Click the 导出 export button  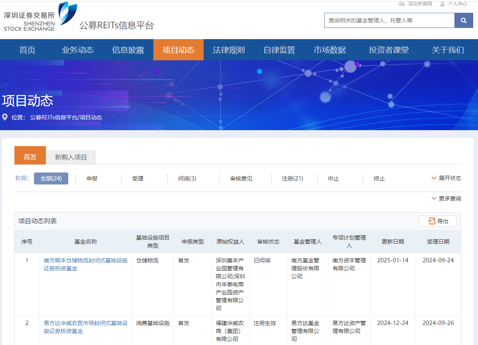point(438,221)
